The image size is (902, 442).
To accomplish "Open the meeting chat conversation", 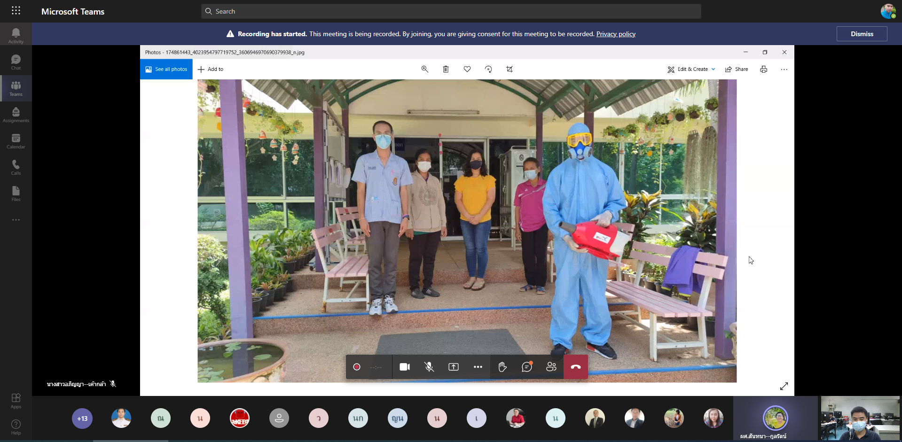I will click(527, 367).
